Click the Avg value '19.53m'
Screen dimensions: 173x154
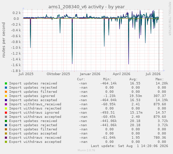click(136, 96)
